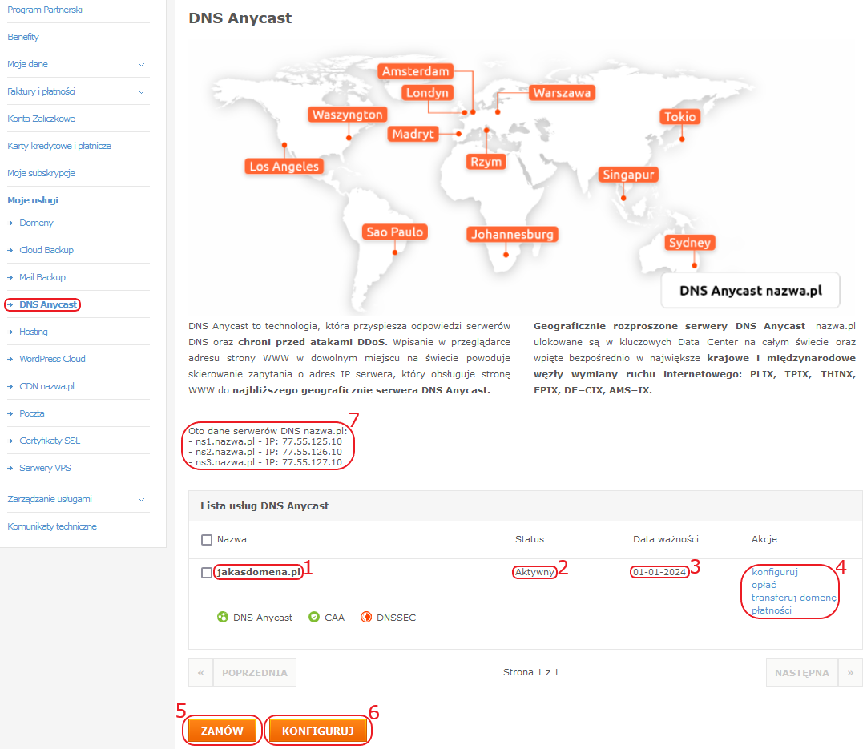Open Moje subskrypcje sidebar item
The image size is (867, 749).
pos(42,173)
